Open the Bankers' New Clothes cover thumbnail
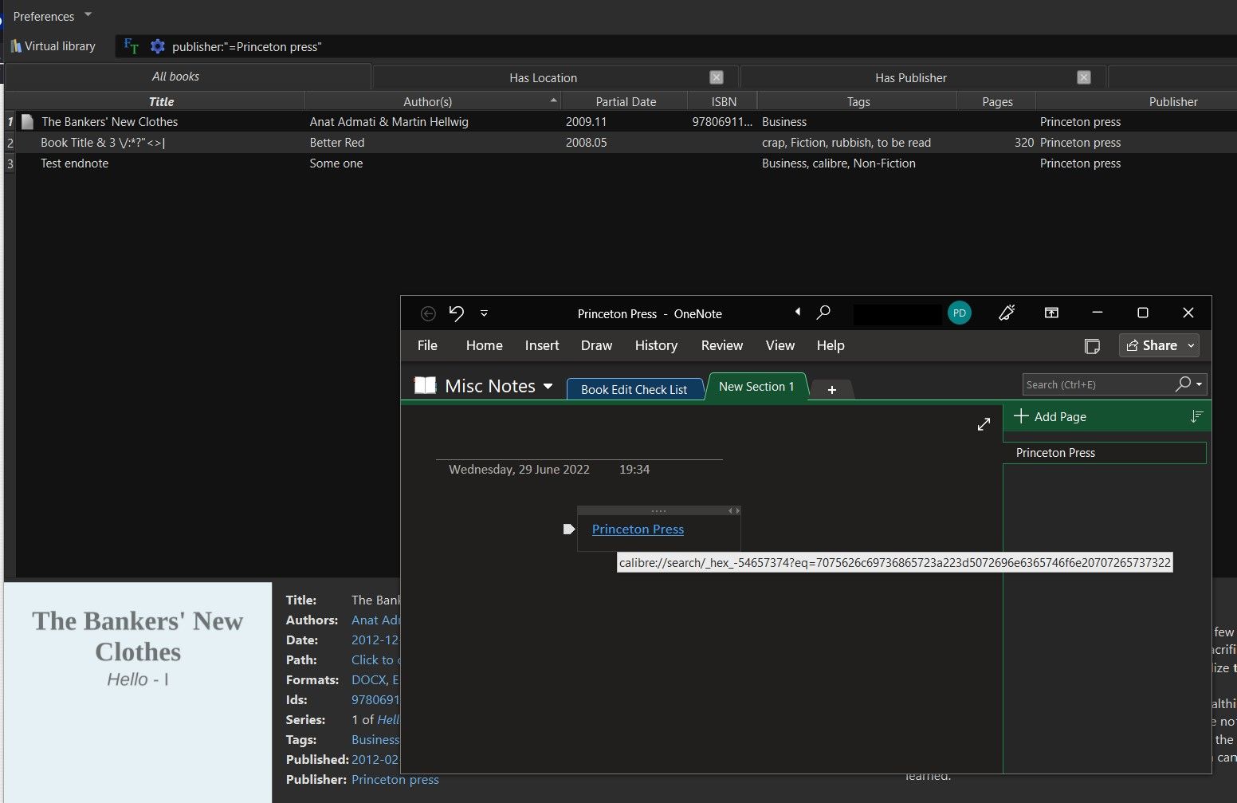The height and width of the screenshot is (803, 1237). pyautogui.click(x=138, y=692)
